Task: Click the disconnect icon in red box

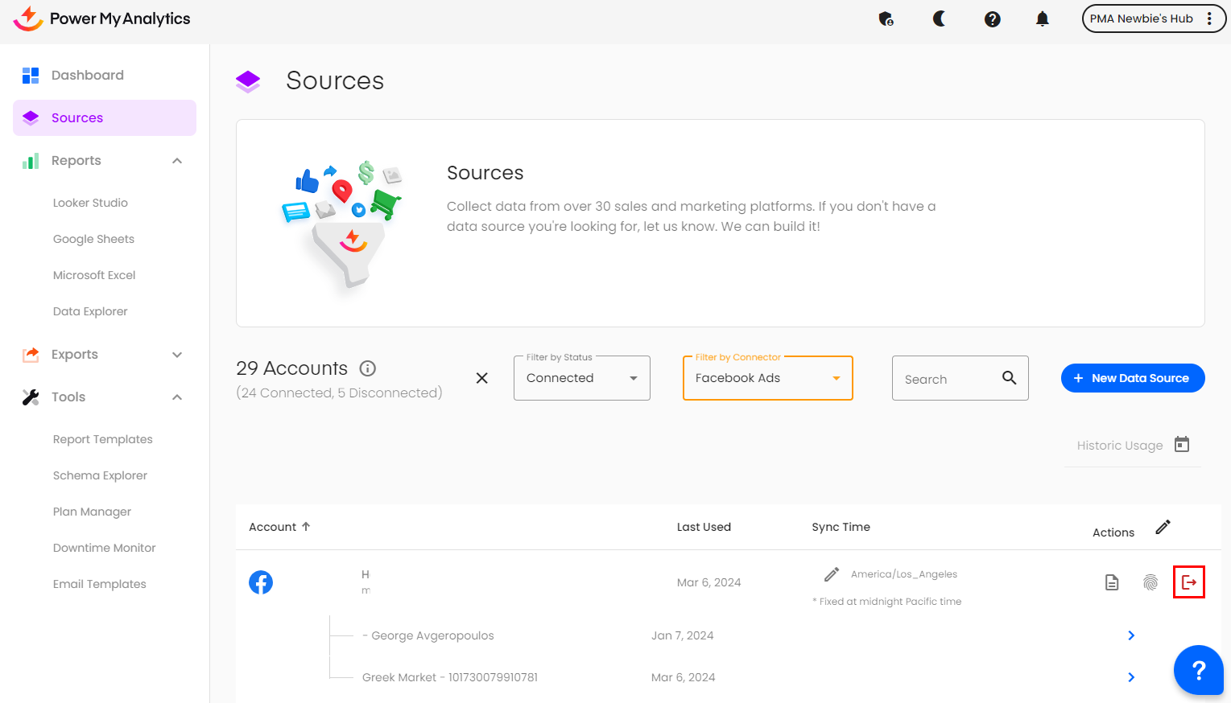Action: point(1188,582)
